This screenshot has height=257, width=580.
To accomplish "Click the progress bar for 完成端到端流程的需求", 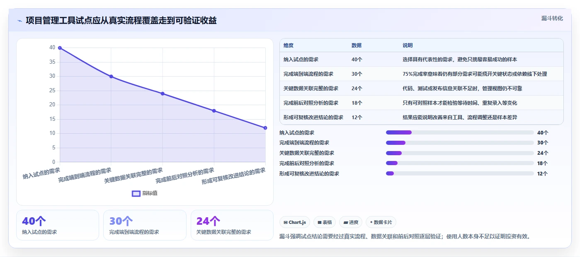I will click(x=460, y=143).
